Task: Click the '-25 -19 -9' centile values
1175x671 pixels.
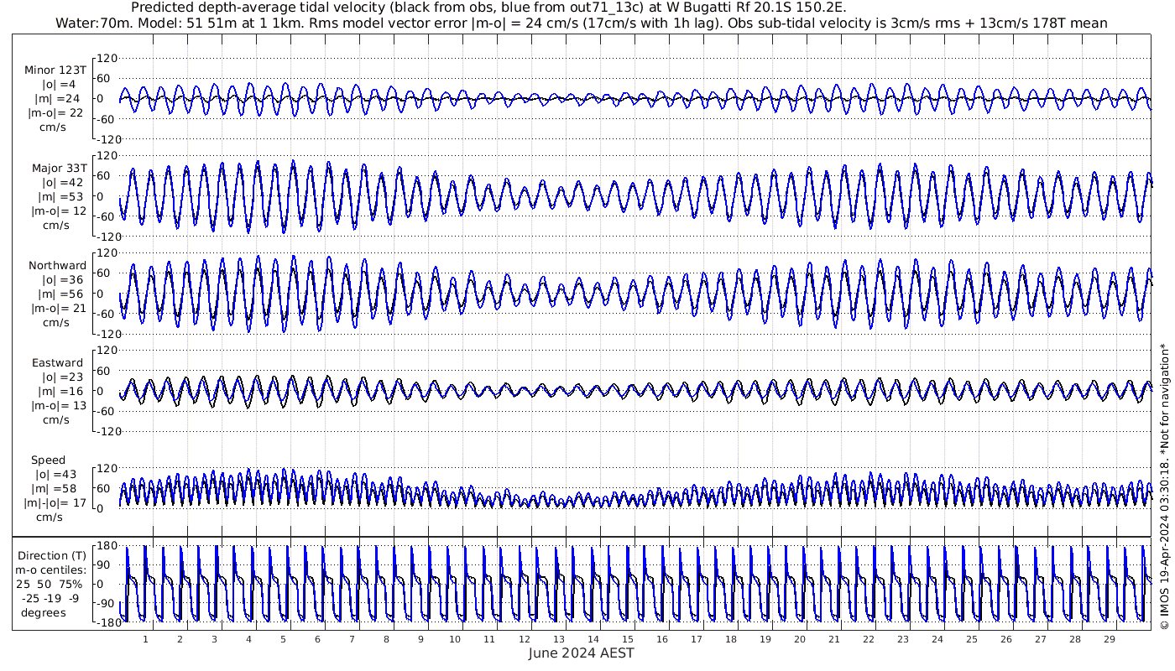Action: tap(52, 598)
